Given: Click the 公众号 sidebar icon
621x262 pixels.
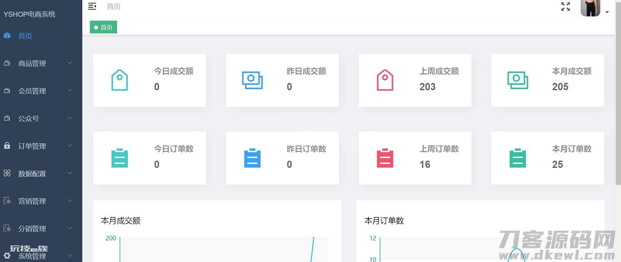Looking at the screenshot, I should coord(7,118).
